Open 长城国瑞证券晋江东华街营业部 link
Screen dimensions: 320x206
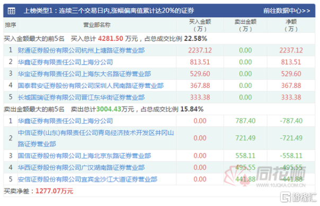click(81, 97)
